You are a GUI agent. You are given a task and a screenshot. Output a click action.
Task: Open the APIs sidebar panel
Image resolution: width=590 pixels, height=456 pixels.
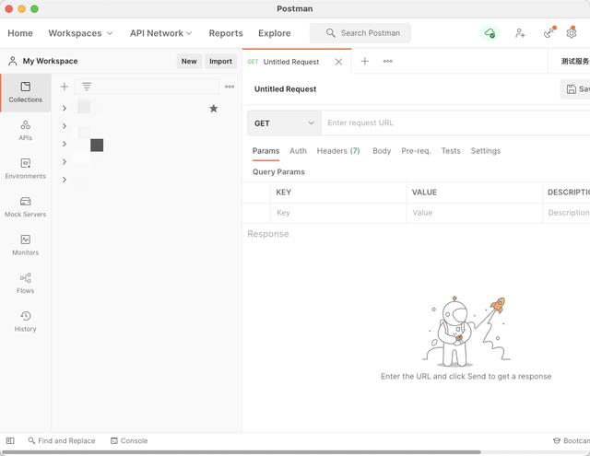(x=25, y=129)
